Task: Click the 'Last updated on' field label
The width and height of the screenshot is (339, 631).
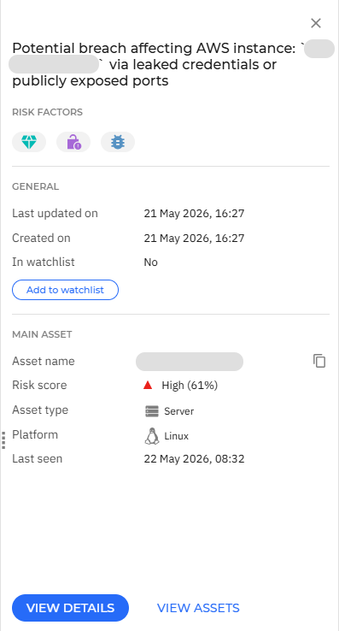Action: click(55, 213)
